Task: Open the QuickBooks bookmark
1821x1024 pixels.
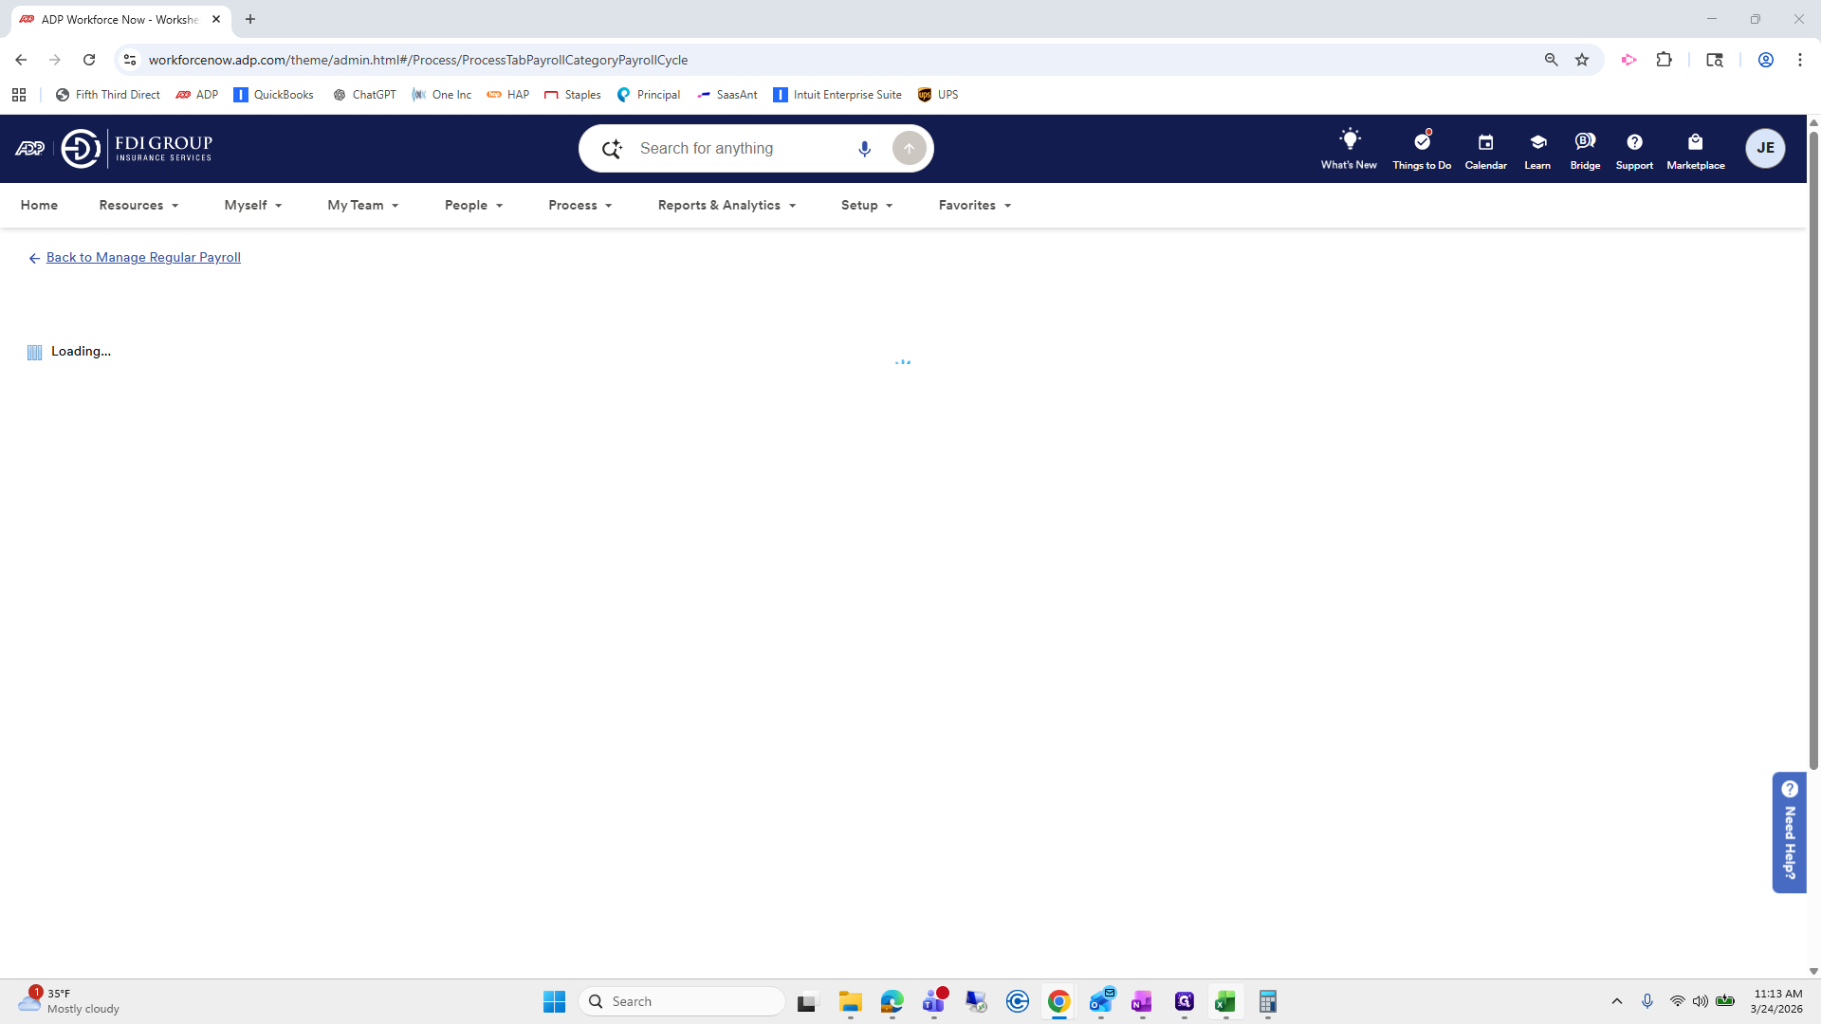Action: click(x=274, y=95)
